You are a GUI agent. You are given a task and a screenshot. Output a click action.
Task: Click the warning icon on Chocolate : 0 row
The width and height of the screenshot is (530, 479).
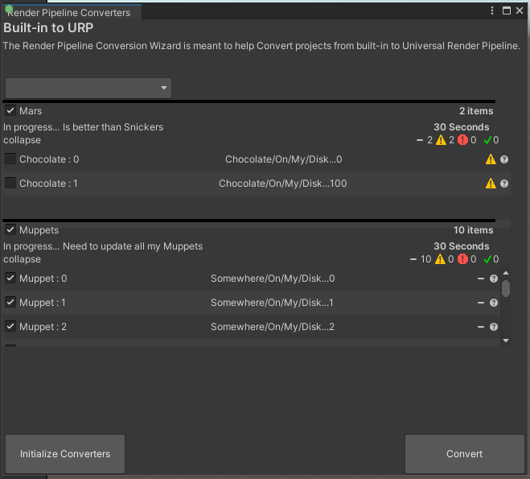[491, 159]
